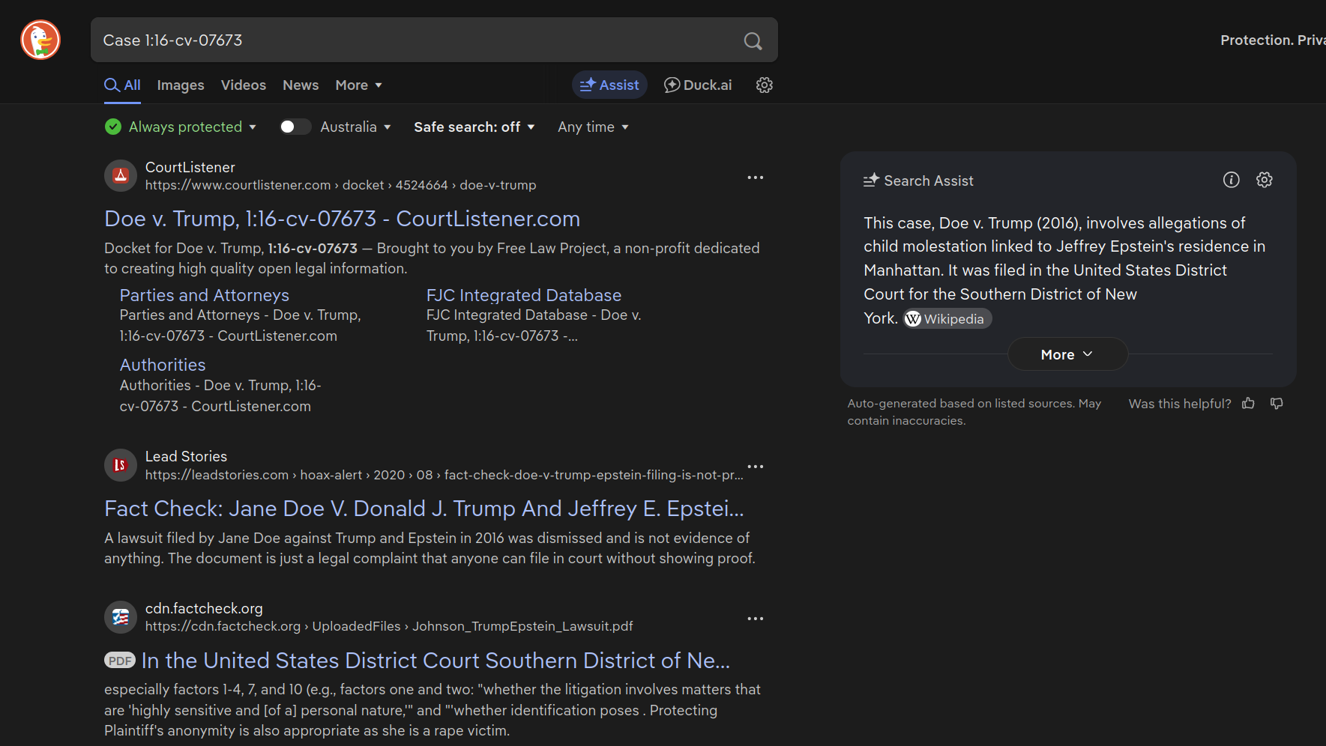Switch to the Images tab
Image resolution: width=1326 pixels, height=746 pixels.
point(181,85)
